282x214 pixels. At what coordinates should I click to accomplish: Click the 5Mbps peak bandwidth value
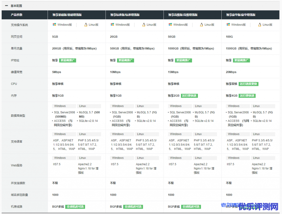[x=56, y=72]
